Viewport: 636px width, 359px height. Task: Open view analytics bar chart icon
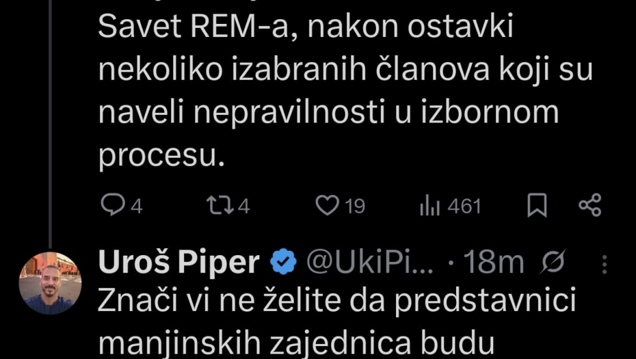coord(428,206)
